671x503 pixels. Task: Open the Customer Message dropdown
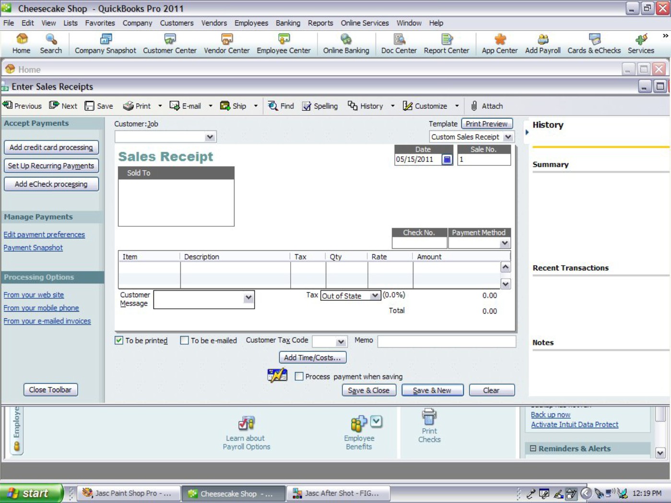pos(248,298)
